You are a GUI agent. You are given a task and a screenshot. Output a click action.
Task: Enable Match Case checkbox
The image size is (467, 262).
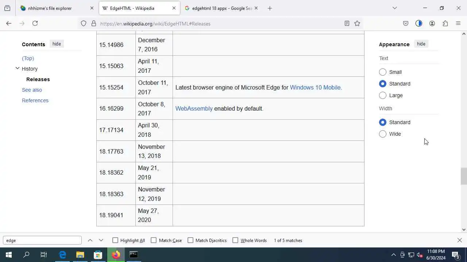tap(154, 240)
